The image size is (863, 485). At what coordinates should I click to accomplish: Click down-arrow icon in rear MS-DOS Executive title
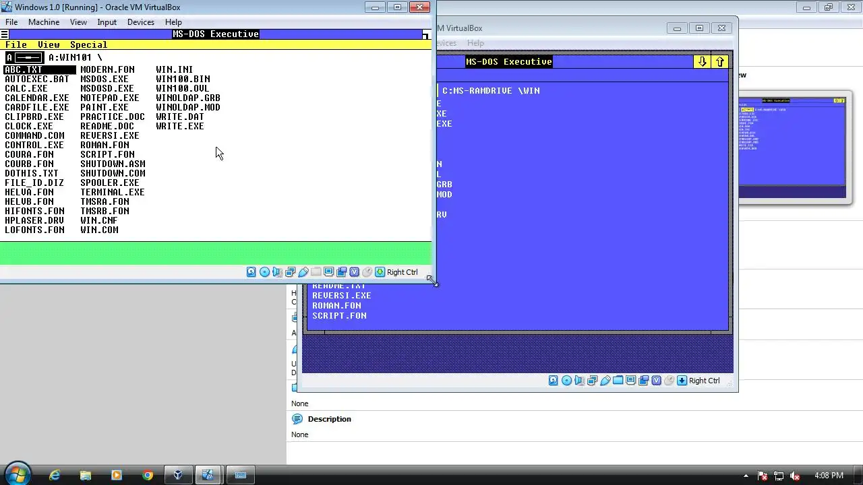(702, 61)
